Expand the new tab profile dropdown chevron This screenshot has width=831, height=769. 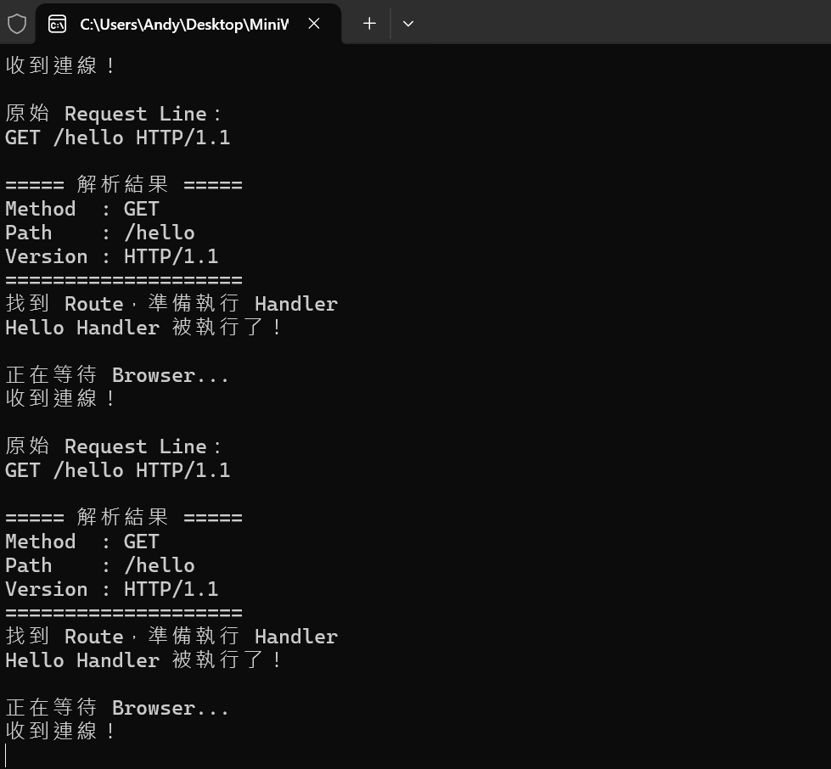click(408, 24)
